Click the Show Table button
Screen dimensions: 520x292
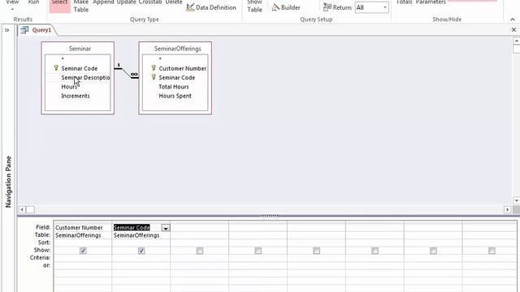[254, 6]
